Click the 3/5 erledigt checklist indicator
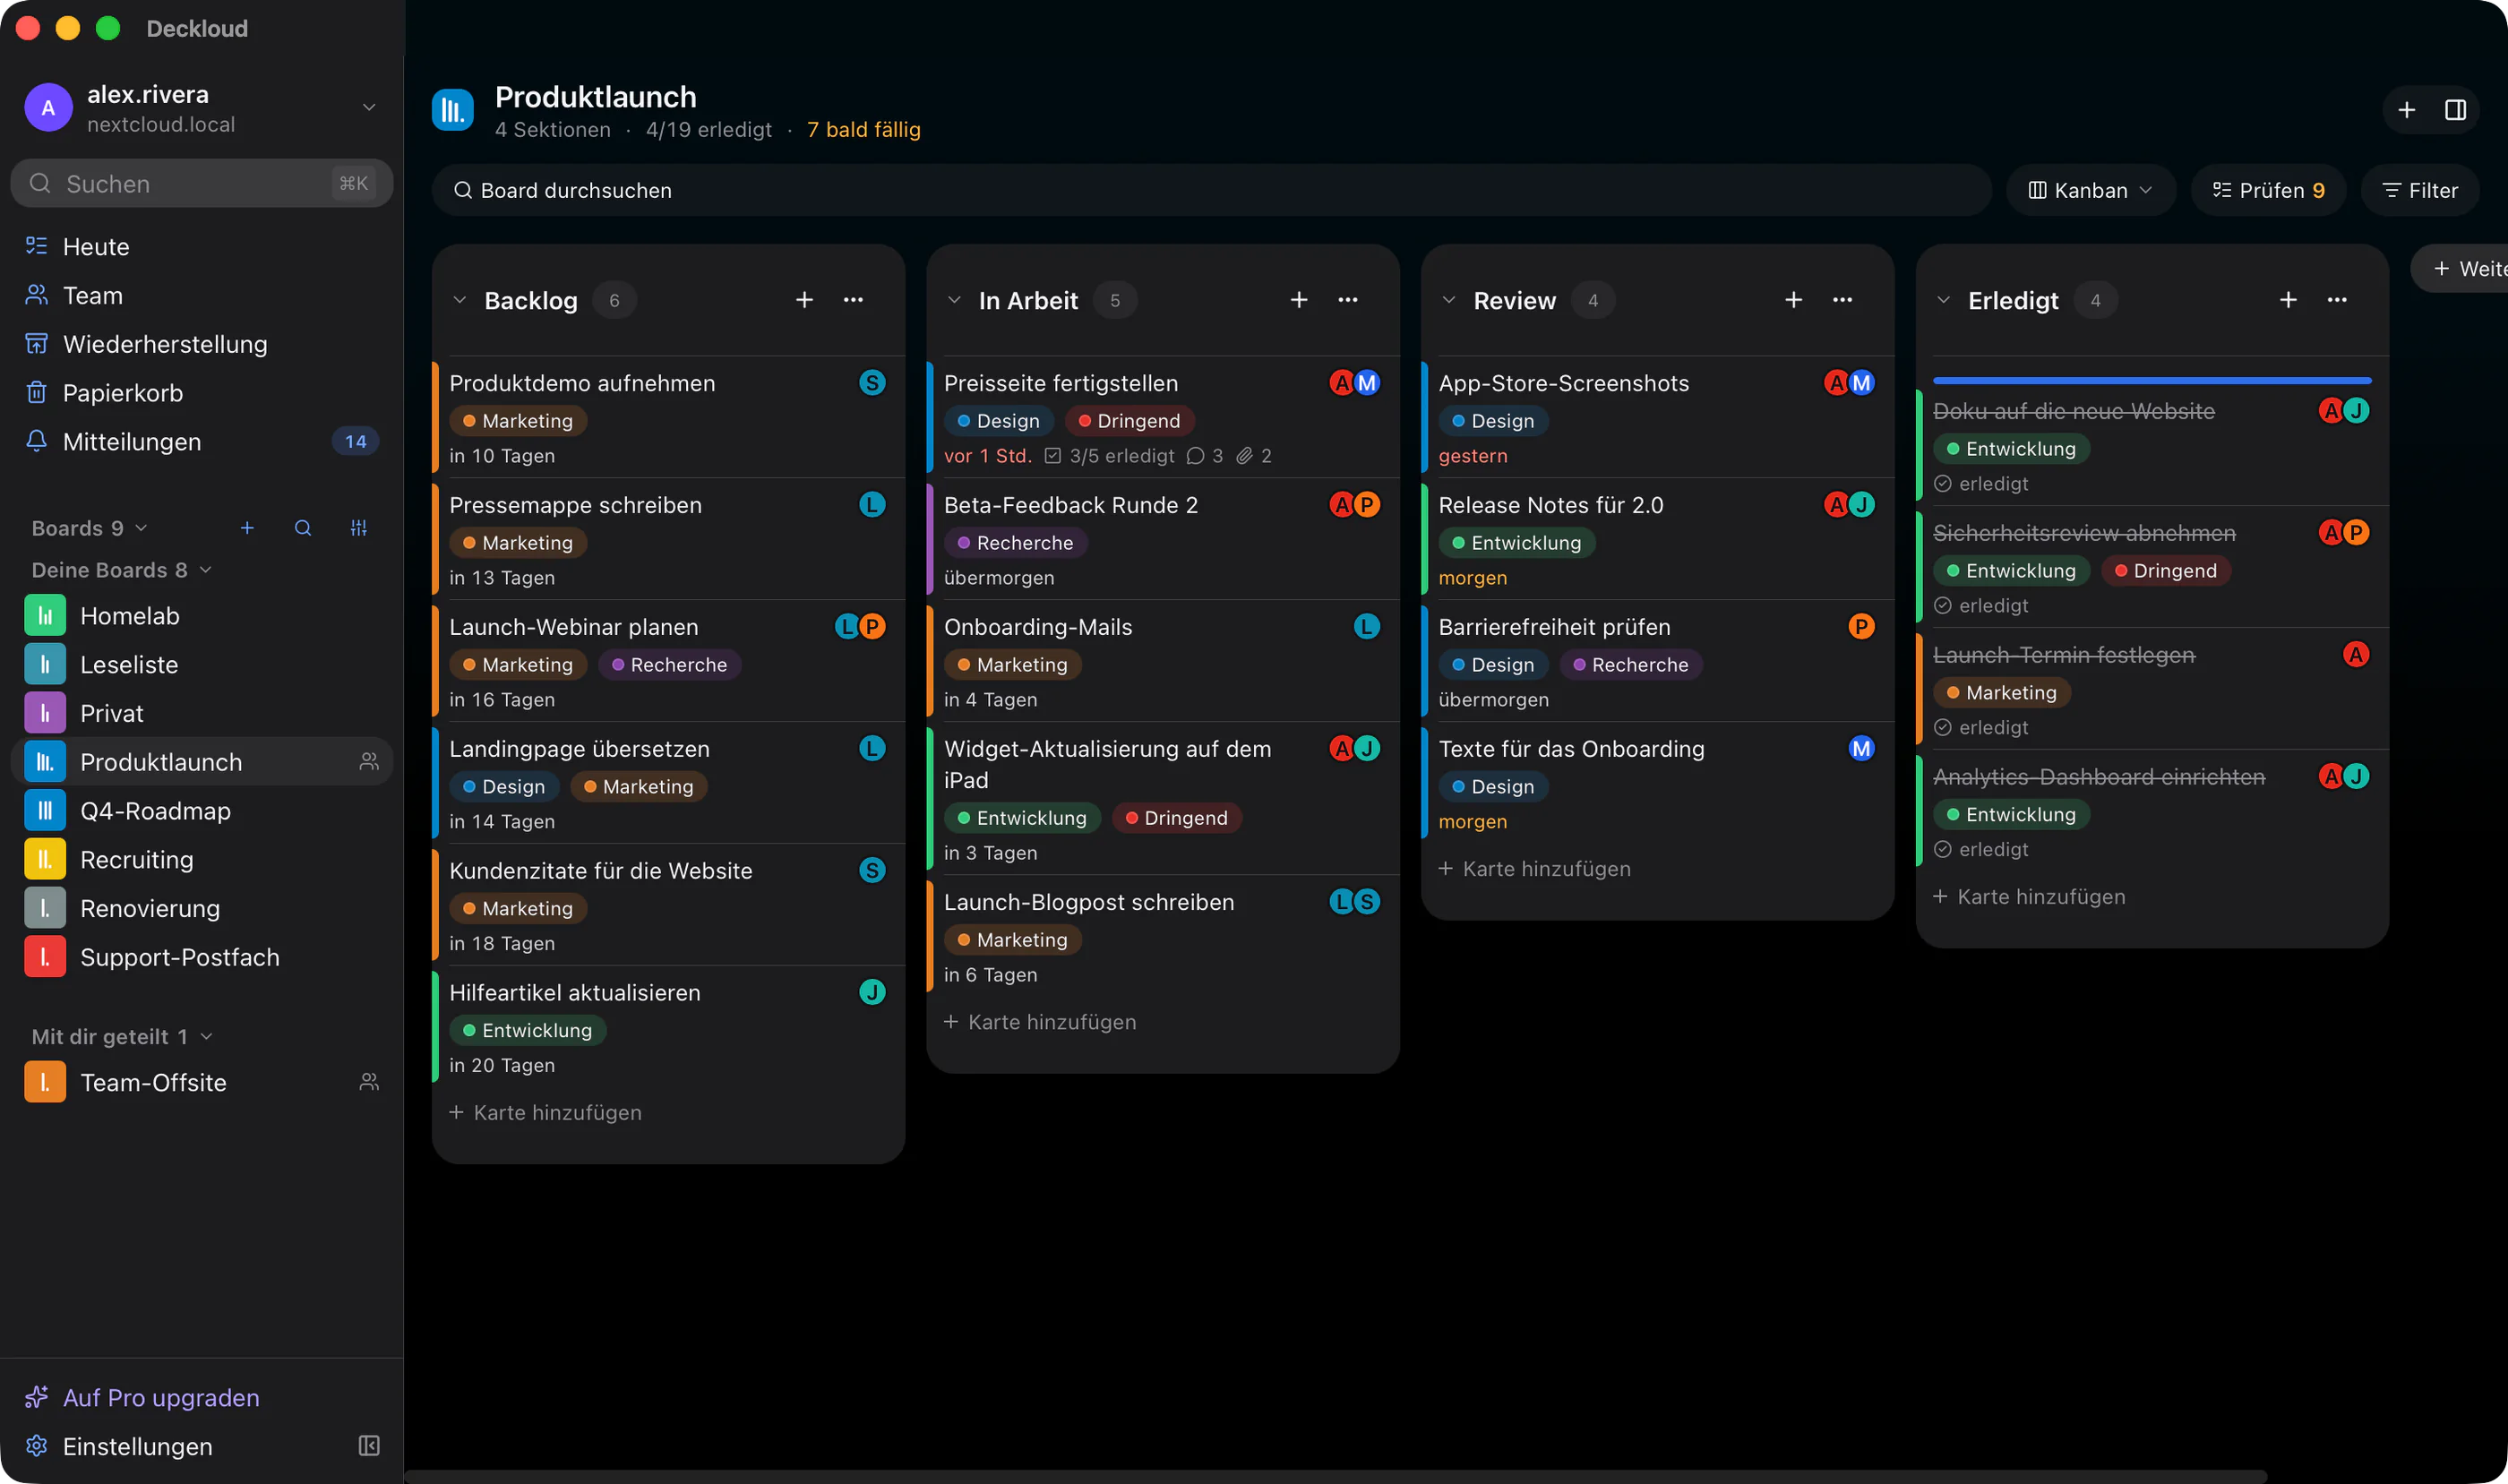 pyautogui.click(x=1109, y=456)
